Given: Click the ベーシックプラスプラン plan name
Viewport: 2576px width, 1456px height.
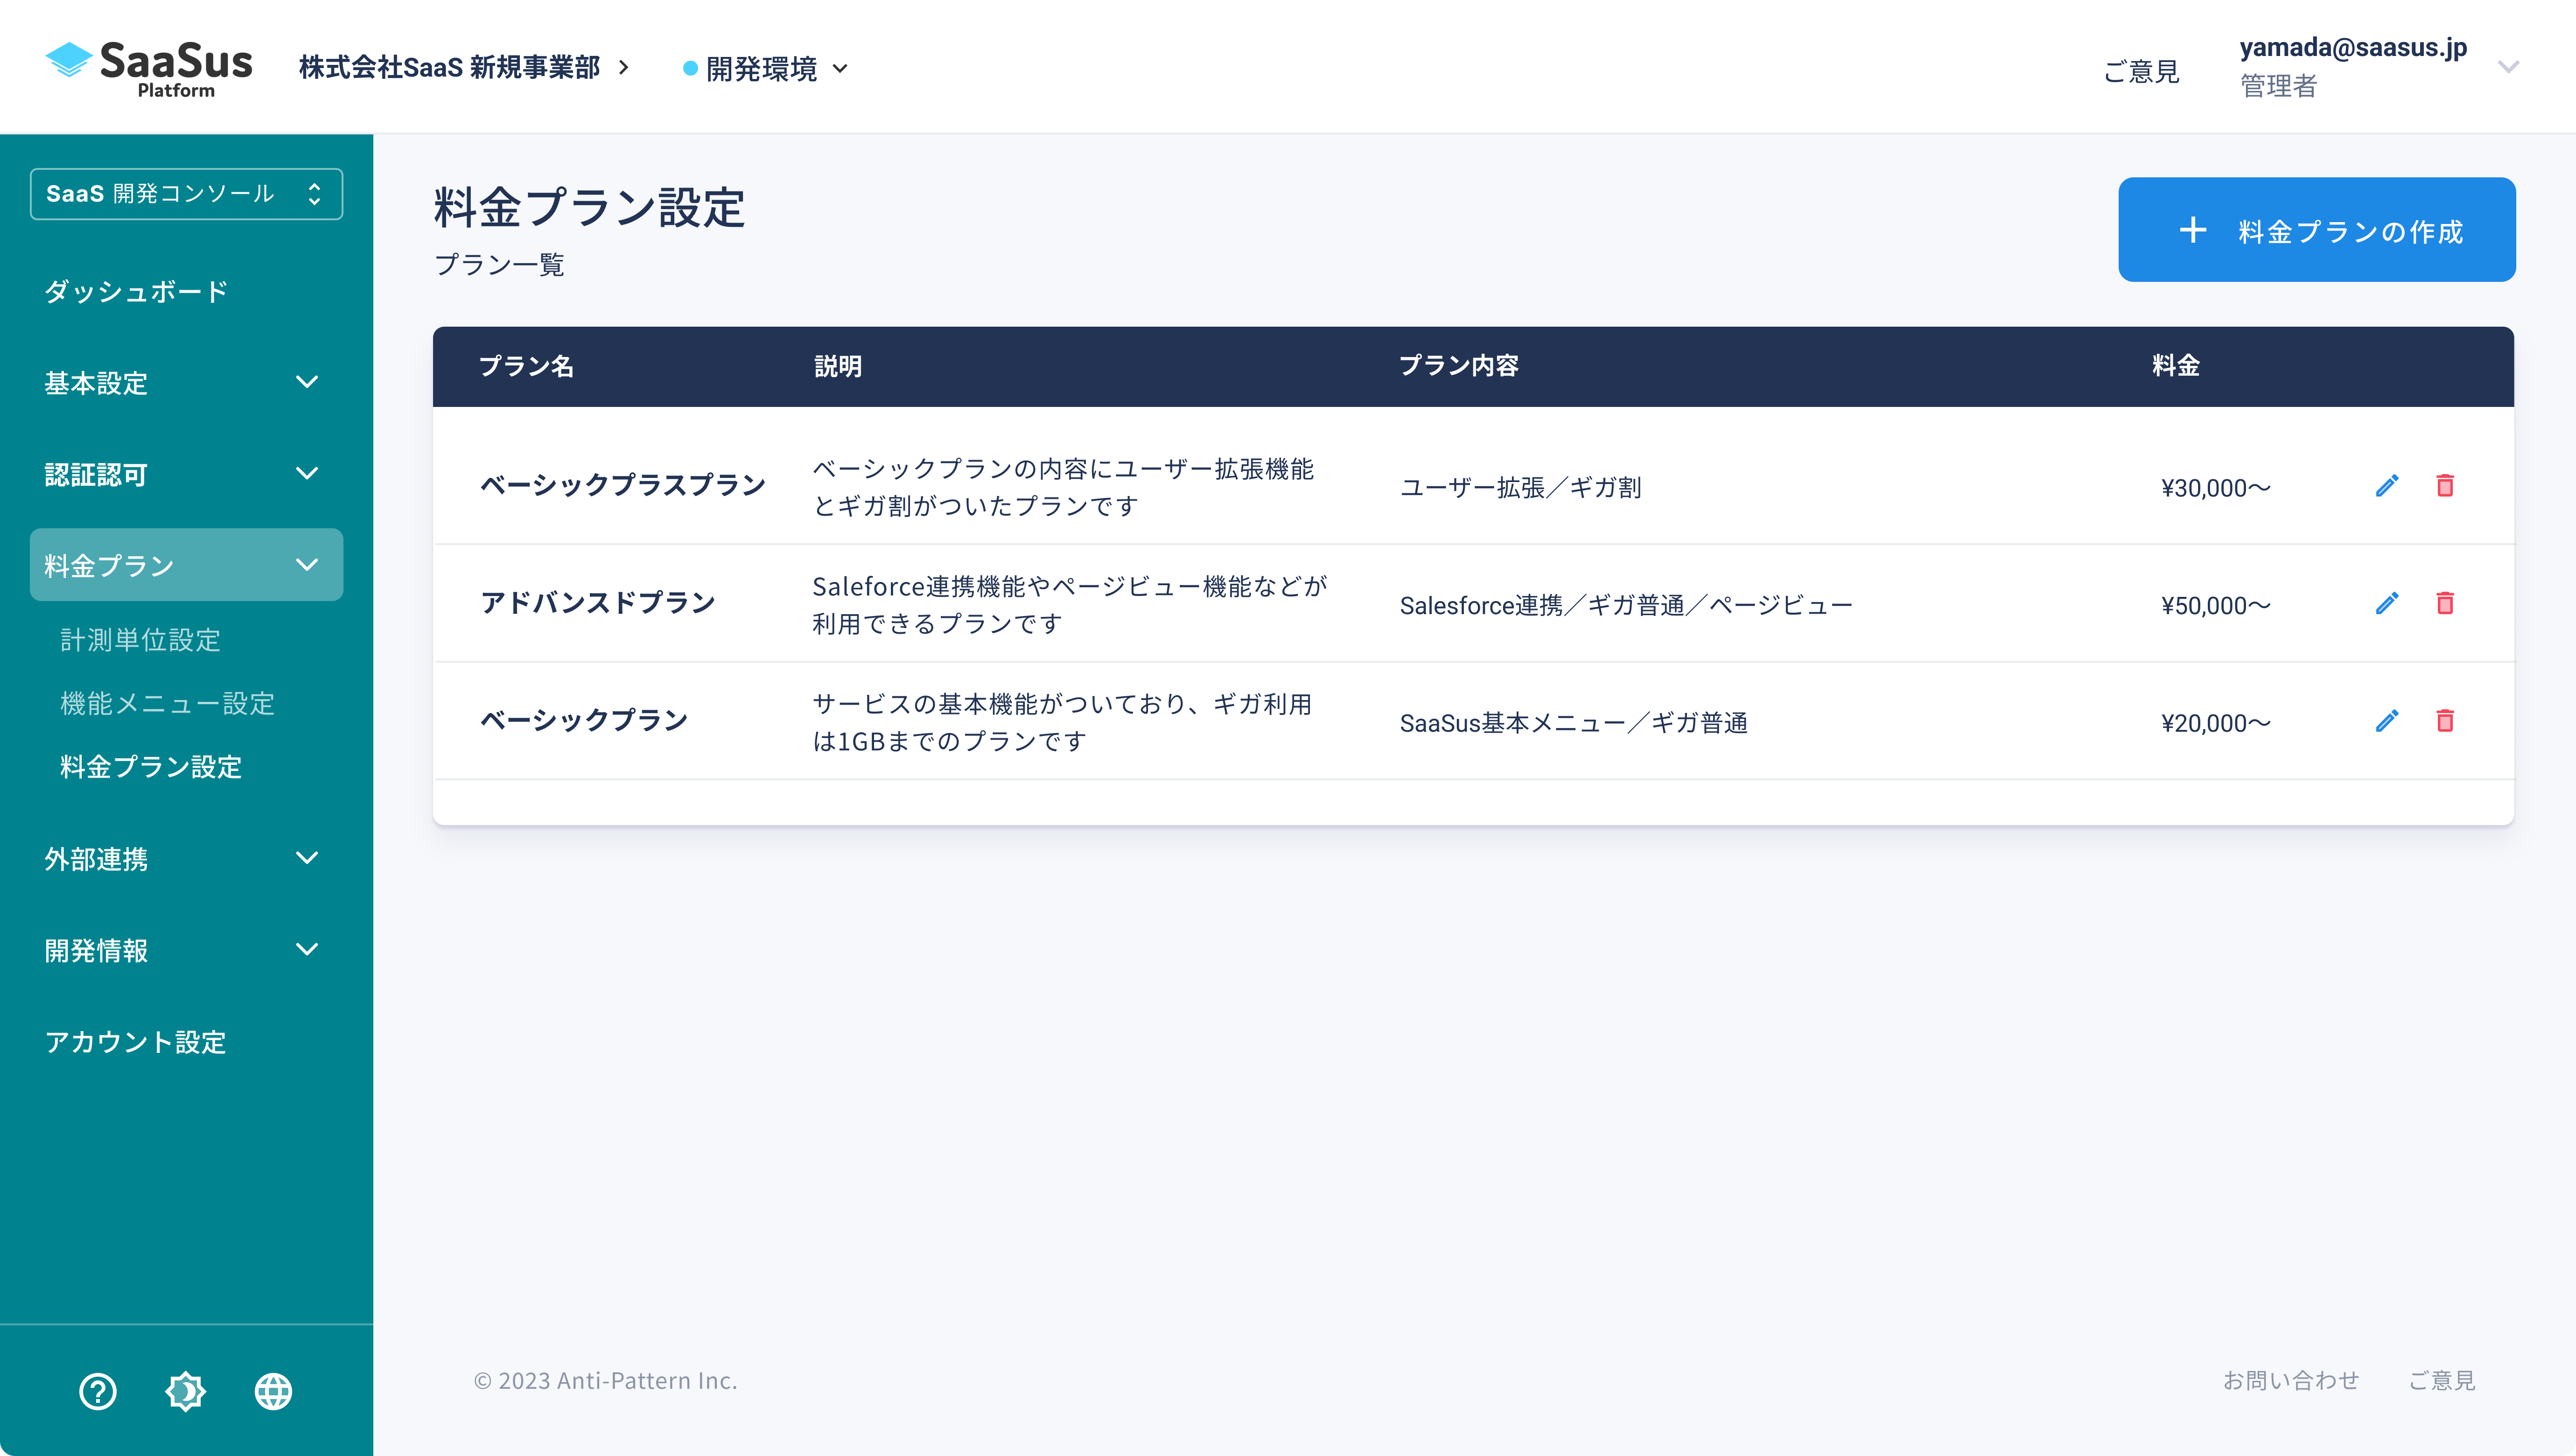Looking at the screenshot, I should coord(623,485).
